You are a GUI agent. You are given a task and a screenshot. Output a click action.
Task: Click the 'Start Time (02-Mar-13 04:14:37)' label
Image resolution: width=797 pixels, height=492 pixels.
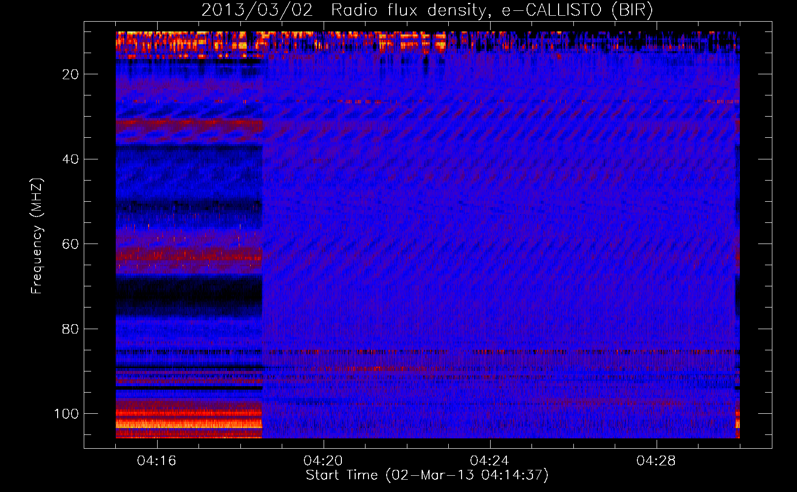(x=427, y=475)
